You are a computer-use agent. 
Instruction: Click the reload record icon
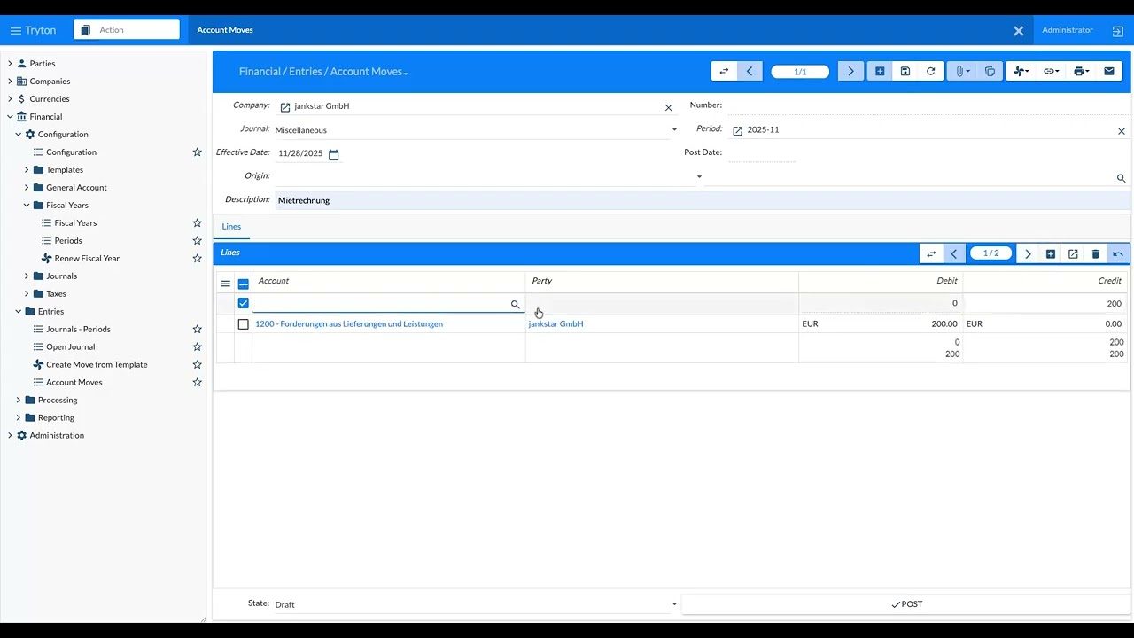[x=930, y=72]
